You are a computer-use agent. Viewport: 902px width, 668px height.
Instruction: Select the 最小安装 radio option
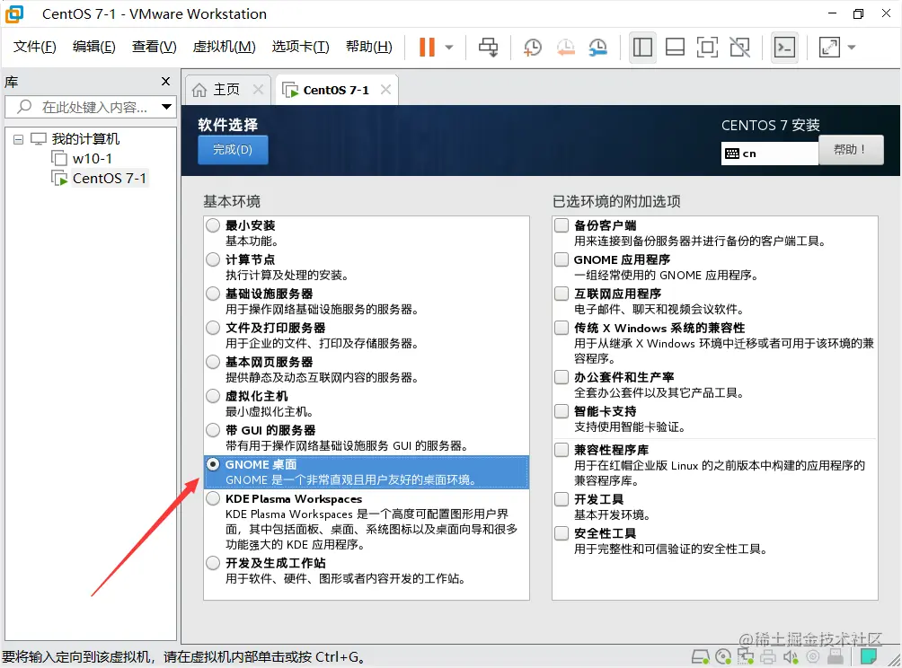click(x=213, y=225)
